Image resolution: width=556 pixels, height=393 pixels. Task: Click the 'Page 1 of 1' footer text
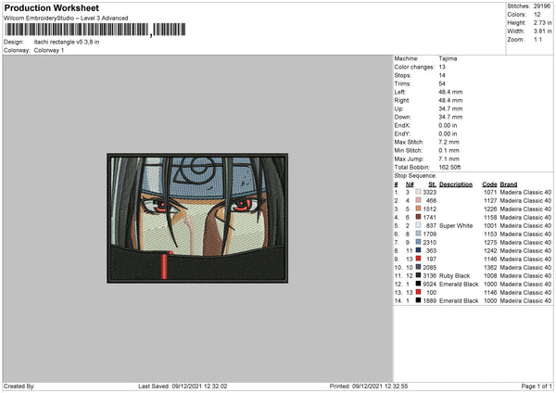coord(537,386)
